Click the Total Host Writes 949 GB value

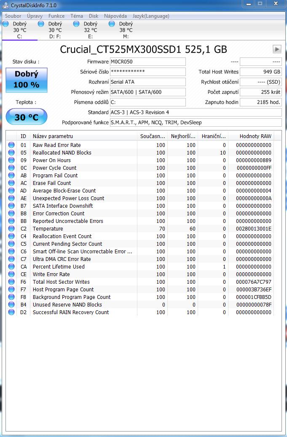tap(260, 72)
